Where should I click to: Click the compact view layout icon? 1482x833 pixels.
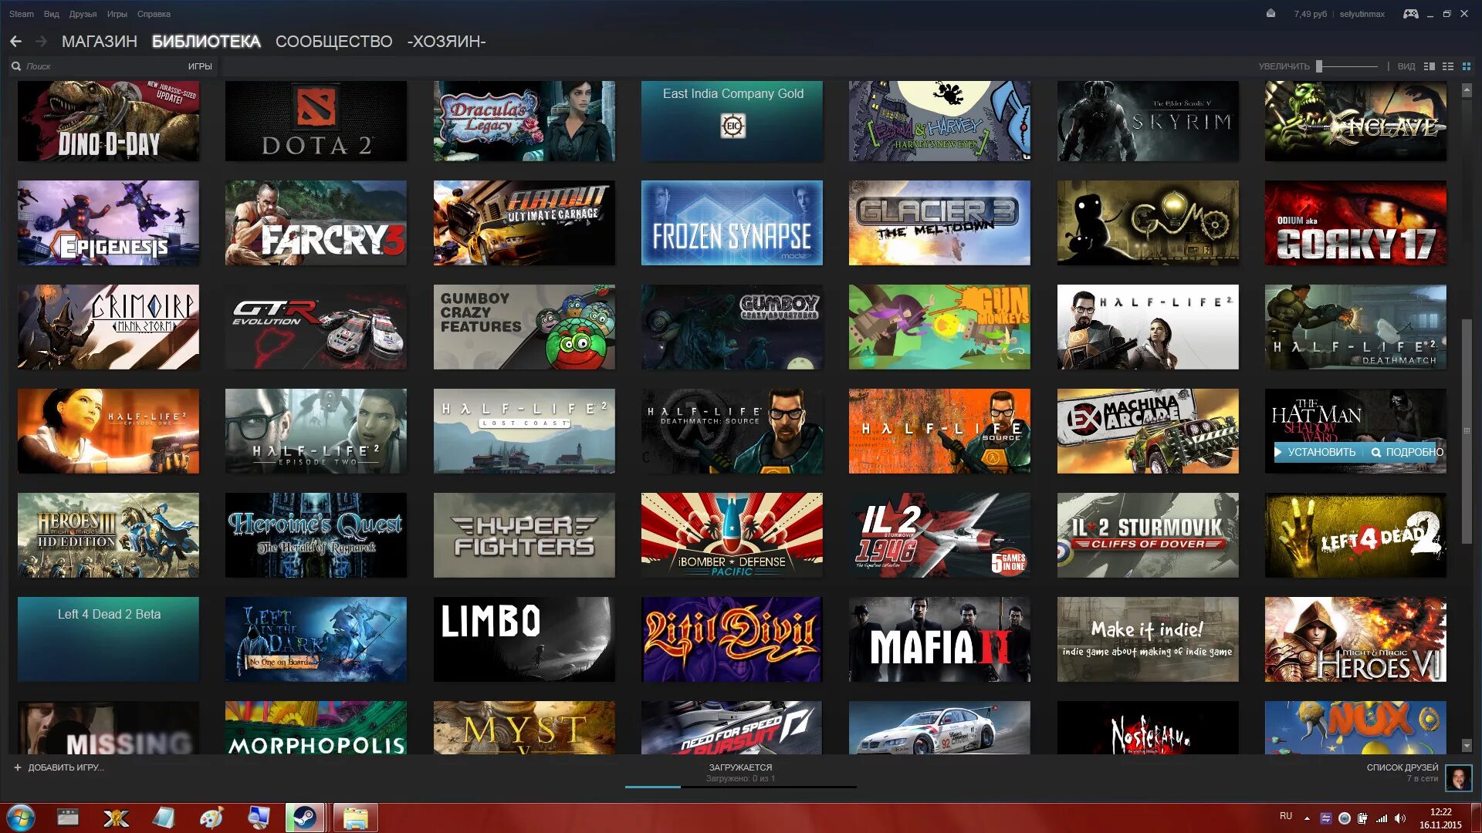(1447, 66)
